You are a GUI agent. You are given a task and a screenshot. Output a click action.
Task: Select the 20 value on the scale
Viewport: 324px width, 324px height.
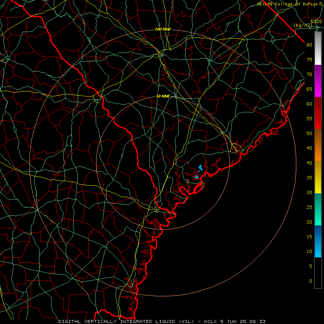[x=309, y=222]
